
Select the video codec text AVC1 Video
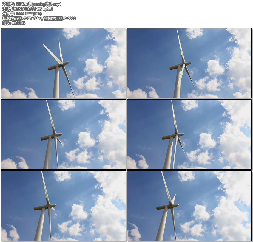coord(32,18)
